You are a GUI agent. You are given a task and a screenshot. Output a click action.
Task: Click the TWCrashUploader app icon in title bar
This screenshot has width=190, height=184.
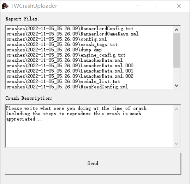(5, 6)
